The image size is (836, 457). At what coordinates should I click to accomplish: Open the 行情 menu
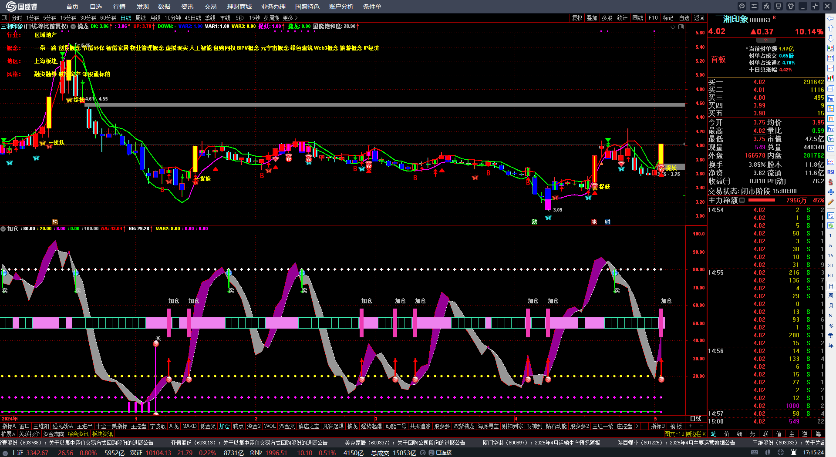(119, 7)
